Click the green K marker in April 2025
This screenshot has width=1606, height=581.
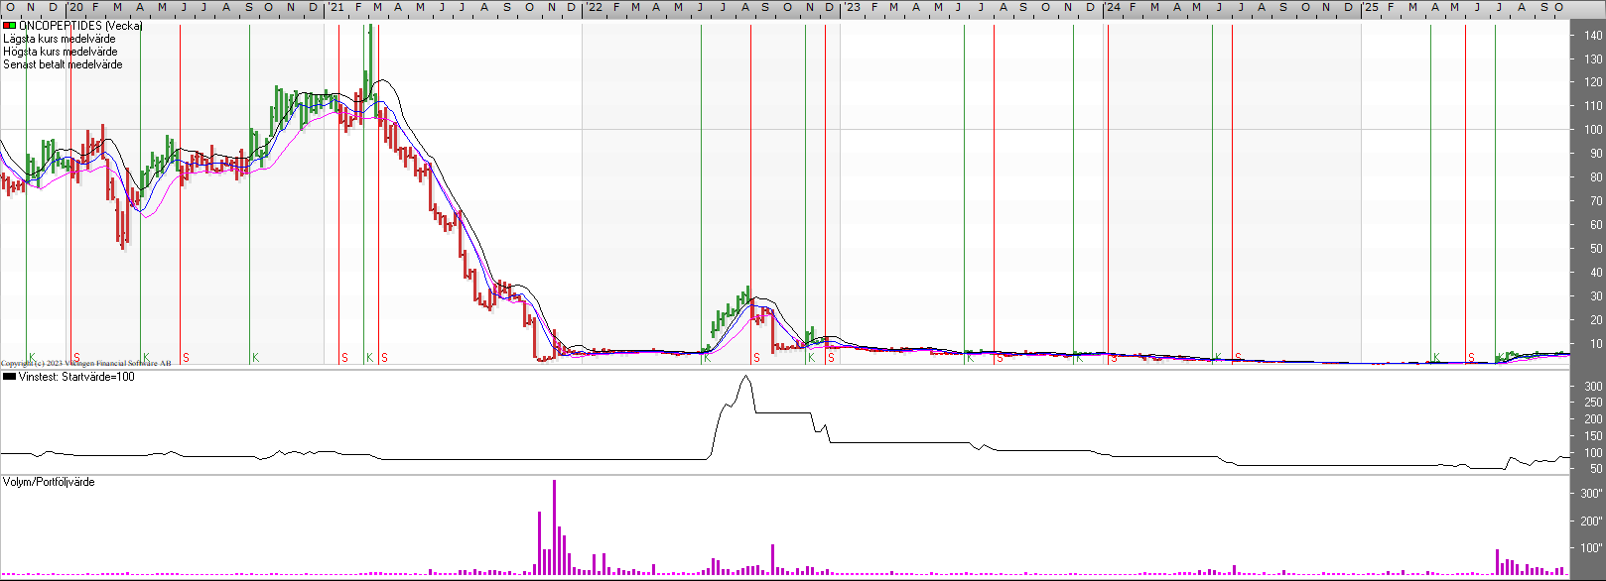tap(1436, 358)
